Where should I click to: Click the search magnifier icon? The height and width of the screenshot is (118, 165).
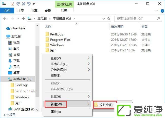click(x=158, y=19)
